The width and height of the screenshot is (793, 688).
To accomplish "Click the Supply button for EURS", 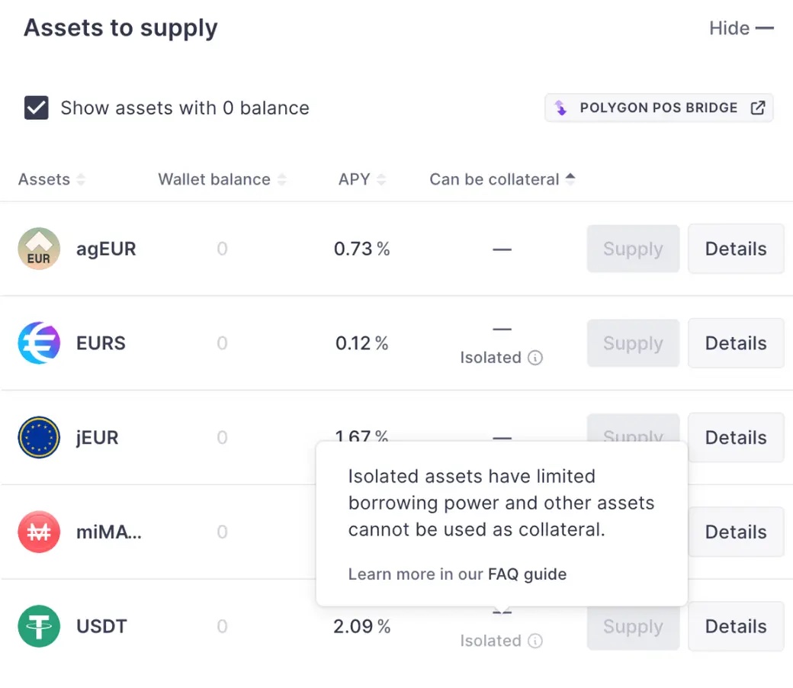I will point(633,343).
